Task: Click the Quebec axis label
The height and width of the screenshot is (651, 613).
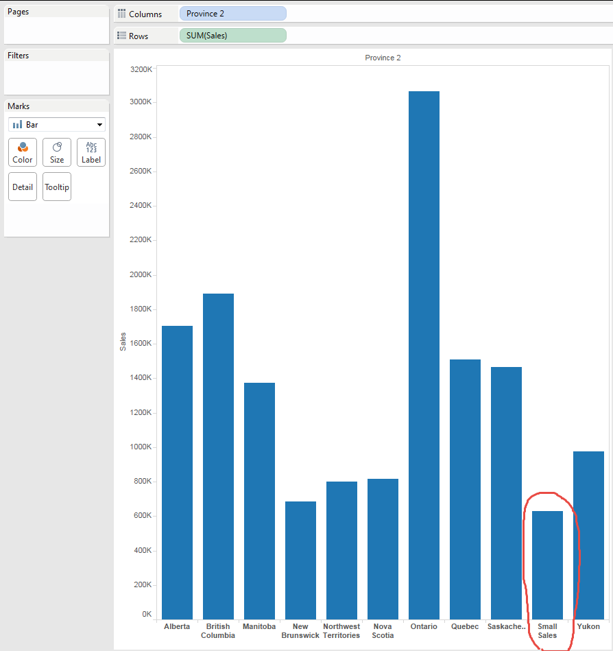Action: pos(465,626)
